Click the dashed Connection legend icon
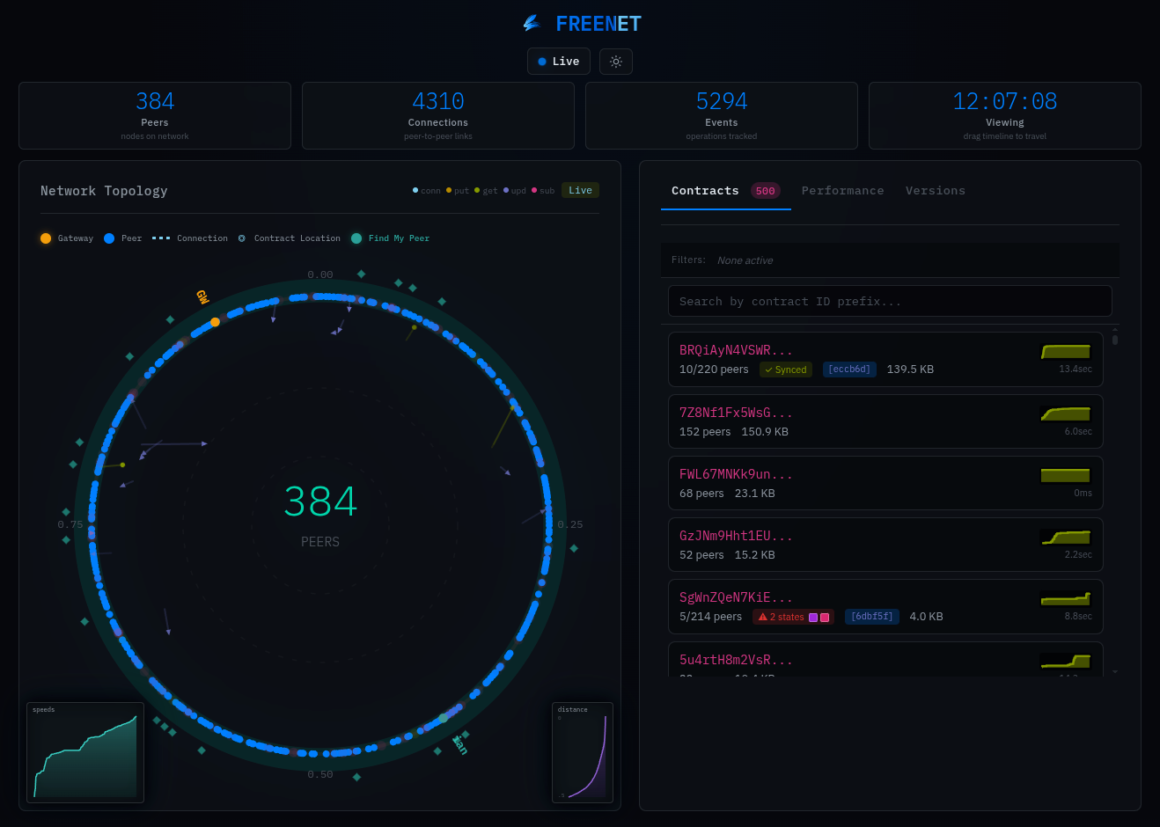 click(161, 238)
